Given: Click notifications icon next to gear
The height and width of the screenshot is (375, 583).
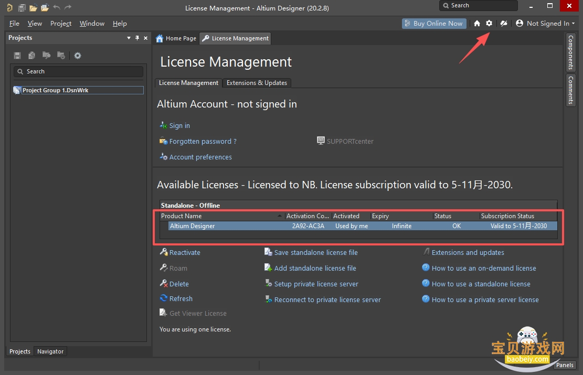Looking at the screenshot, I should [504, 24].
